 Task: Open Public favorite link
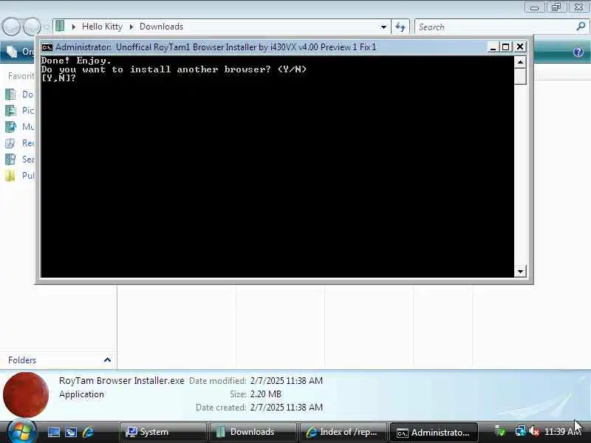19,176
